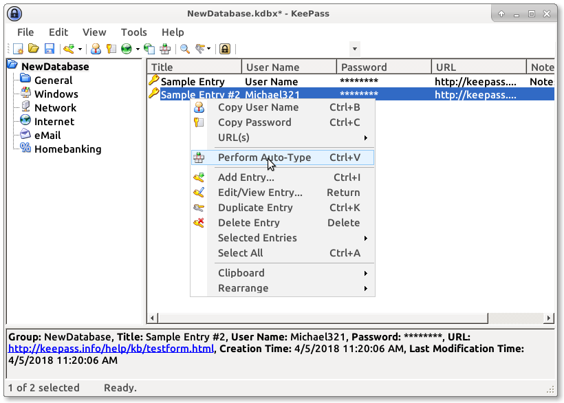Viewport: 564px width, 403px height.
Task: Click the Add Entry key icon in toolbar
Action: (69, 49)
